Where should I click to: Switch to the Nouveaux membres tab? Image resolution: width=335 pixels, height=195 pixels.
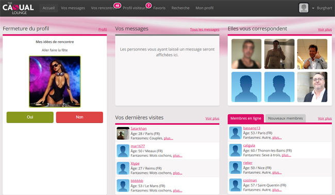tap(286, 118)
